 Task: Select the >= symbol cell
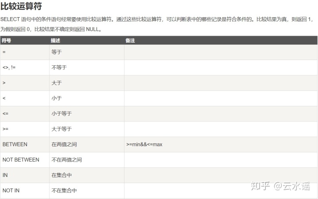click(25, 129)
